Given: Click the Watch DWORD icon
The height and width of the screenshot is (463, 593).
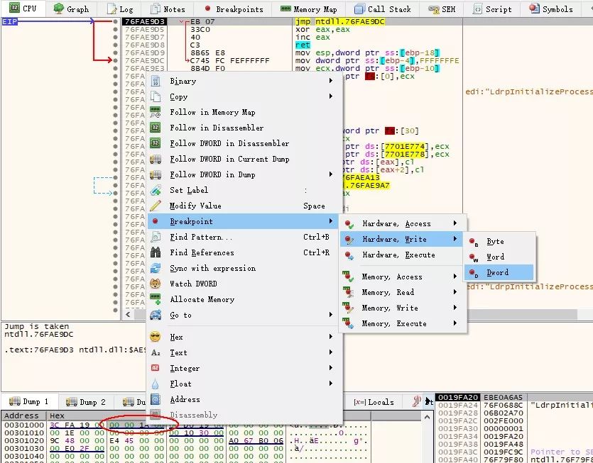Looking at the screenshot, I should (156, 284).
